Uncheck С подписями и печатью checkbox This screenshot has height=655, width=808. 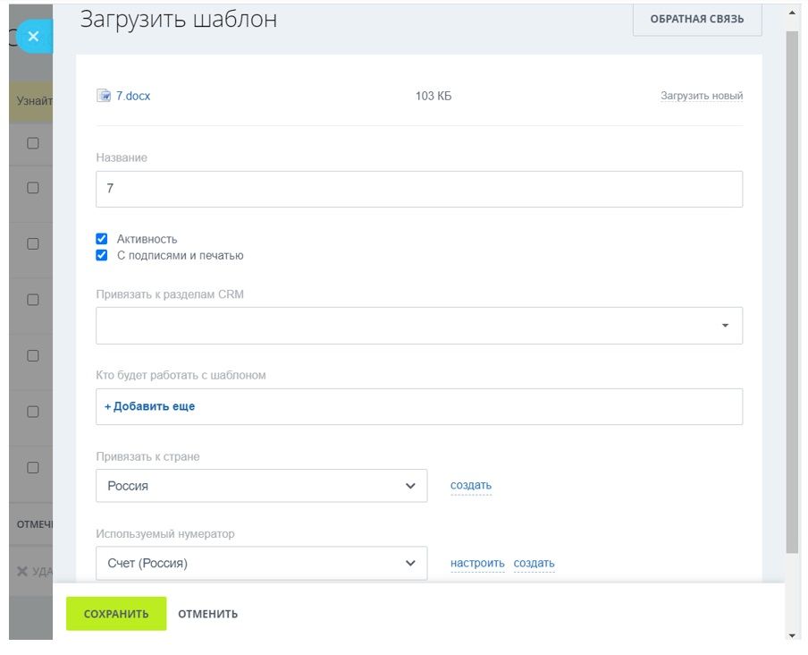pos(102,255)
